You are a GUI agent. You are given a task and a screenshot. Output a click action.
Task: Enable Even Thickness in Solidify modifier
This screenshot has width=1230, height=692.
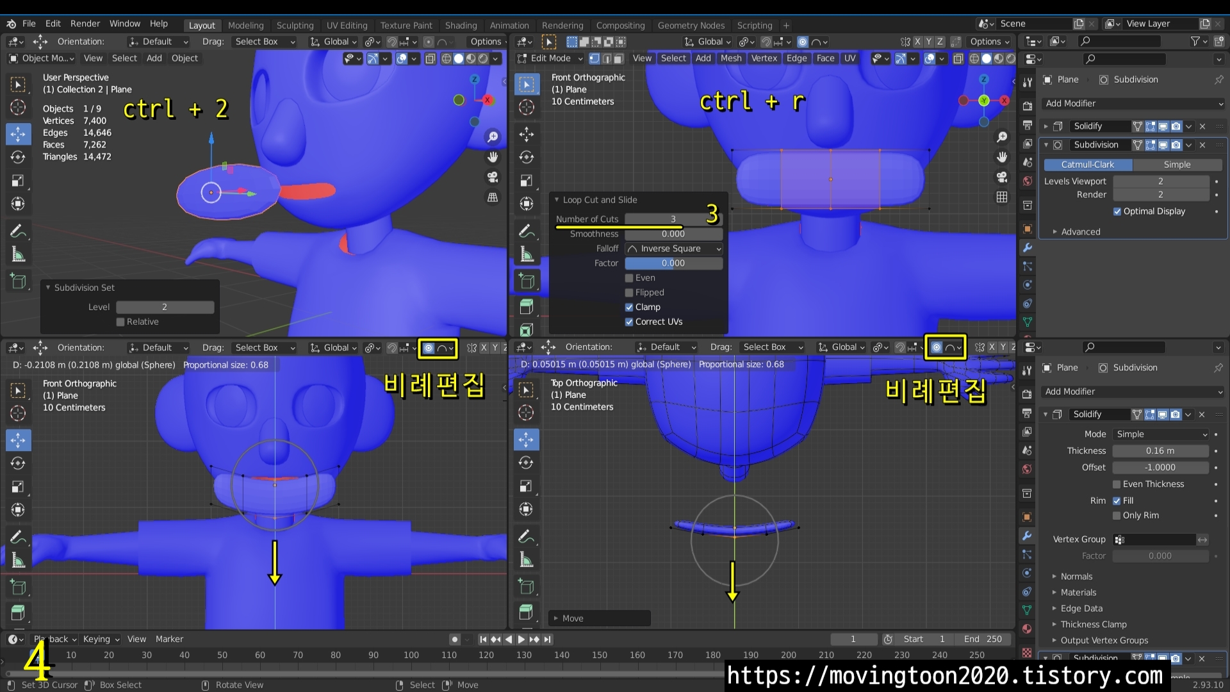point(1117,484)
